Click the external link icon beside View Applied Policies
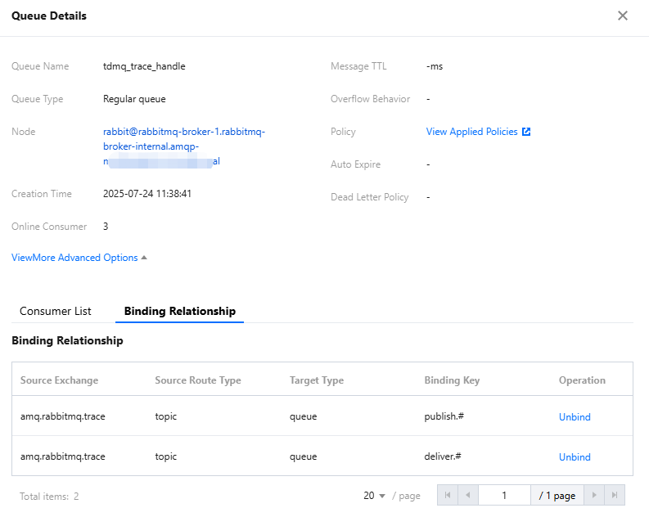This screenshot has height=517, width=649. 526,132
